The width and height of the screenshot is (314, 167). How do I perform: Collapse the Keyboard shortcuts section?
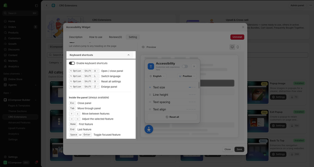[x=128, y=55]
